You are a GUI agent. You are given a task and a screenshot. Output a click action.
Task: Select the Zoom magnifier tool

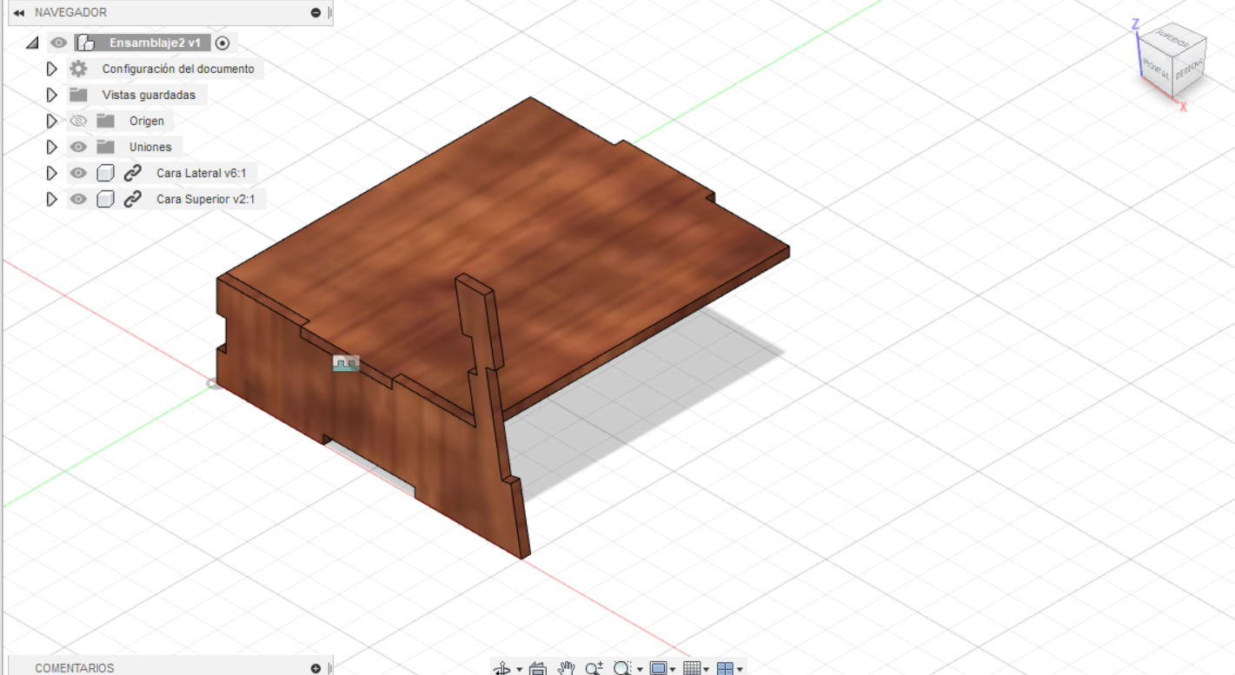coord(594,668)
